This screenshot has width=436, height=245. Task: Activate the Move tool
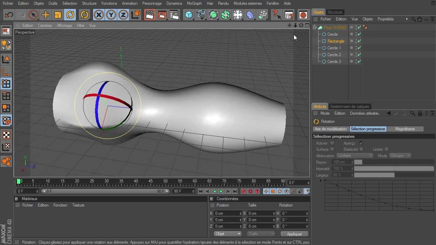point(46,15)
